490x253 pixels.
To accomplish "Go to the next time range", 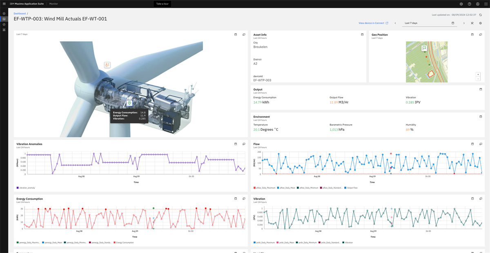I will (464, 23).
